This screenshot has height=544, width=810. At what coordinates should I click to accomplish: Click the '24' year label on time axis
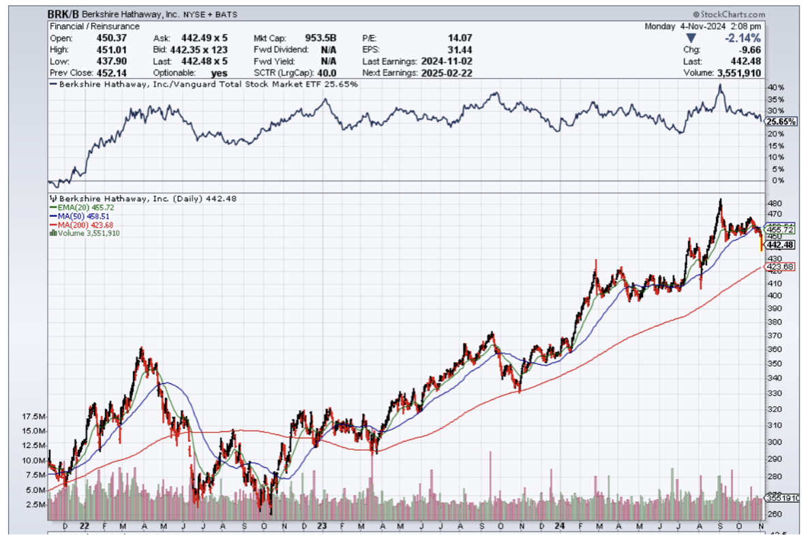(560, 526)
